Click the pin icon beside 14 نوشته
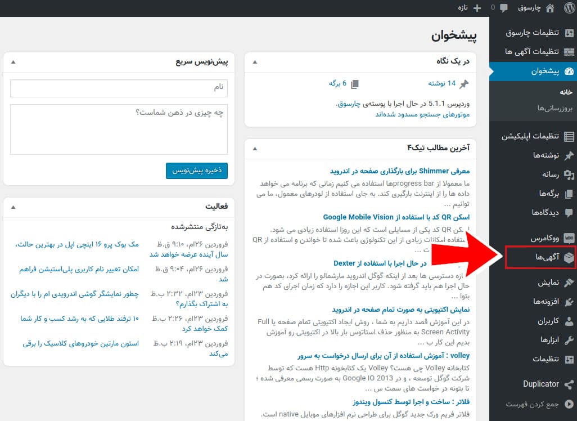 (464, 84)
